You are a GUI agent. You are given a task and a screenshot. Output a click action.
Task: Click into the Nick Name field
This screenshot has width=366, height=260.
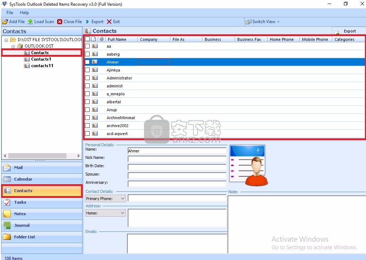177,159
